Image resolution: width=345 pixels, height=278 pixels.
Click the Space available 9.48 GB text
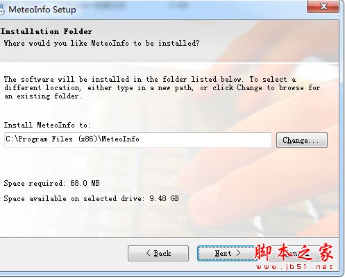pos(92,198)
